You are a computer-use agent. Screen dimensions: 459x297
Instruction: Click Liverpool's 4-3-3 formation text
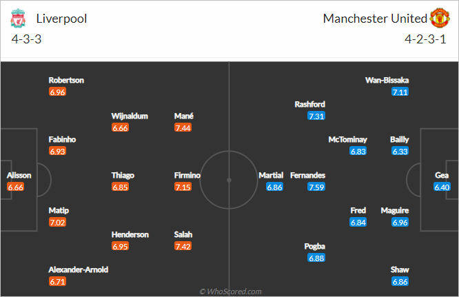click(26, 39)
